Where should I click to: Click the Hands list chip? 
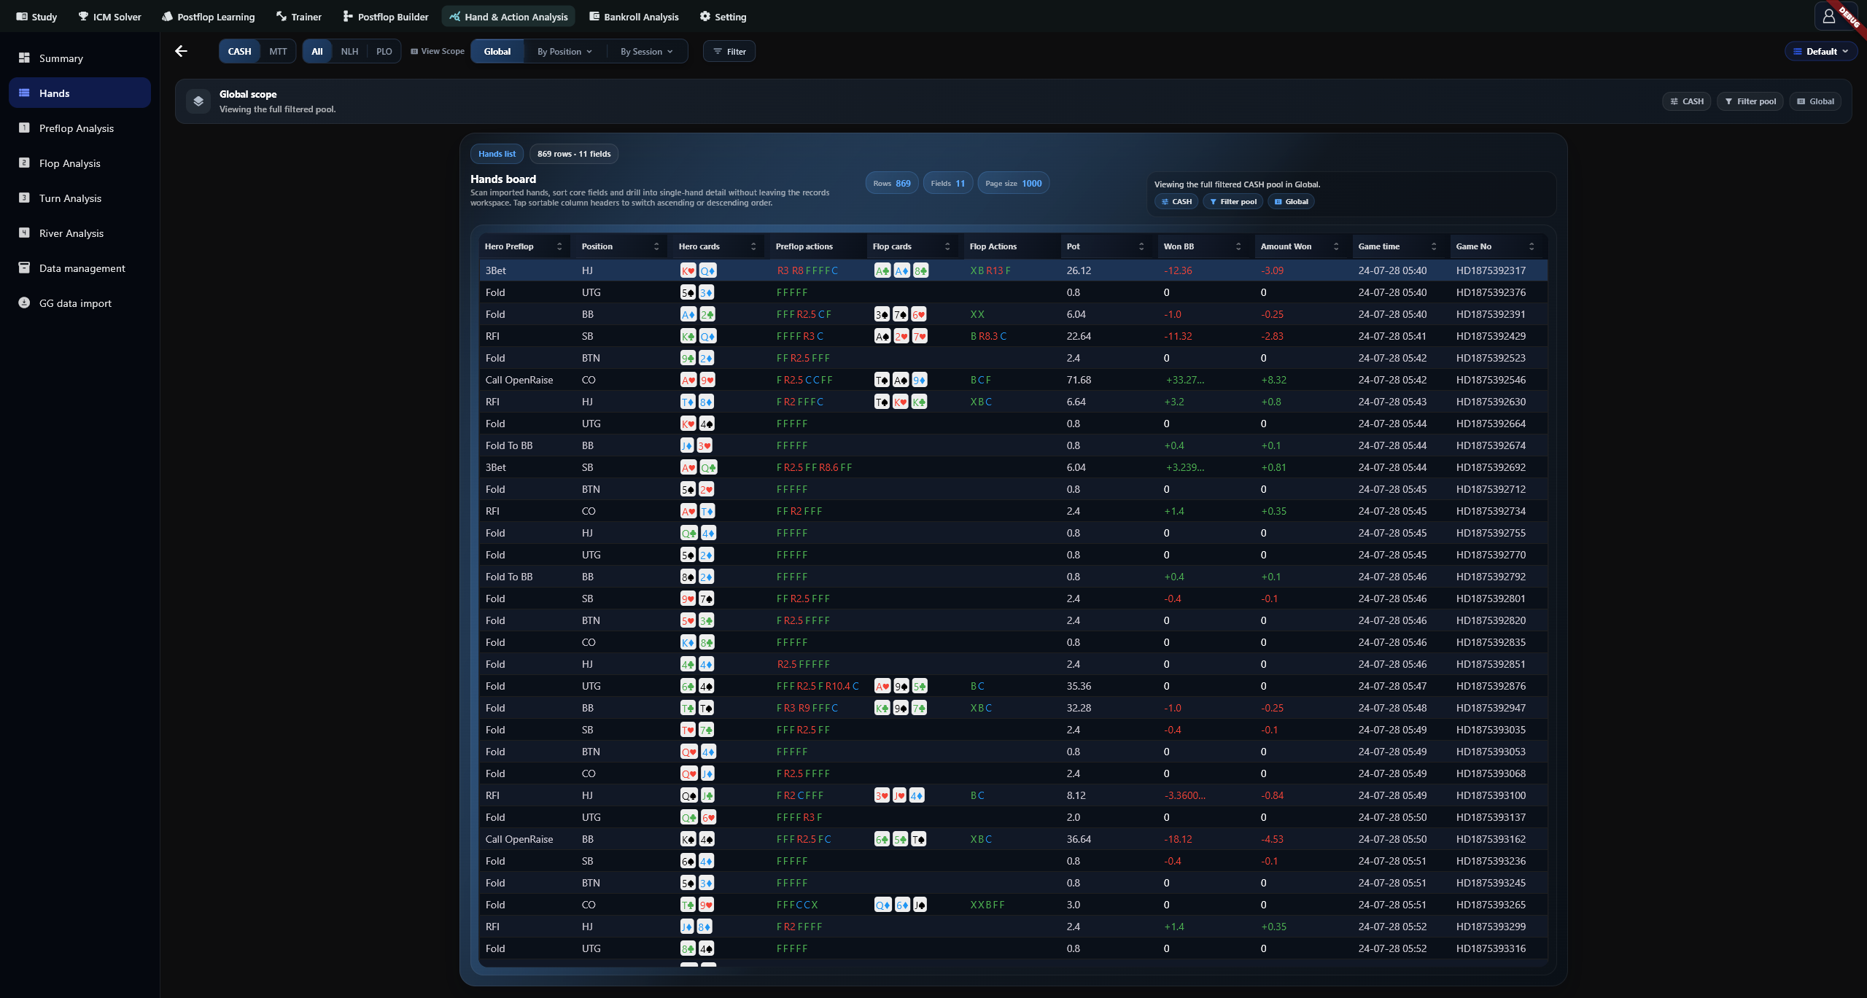[x=497, y=154]
